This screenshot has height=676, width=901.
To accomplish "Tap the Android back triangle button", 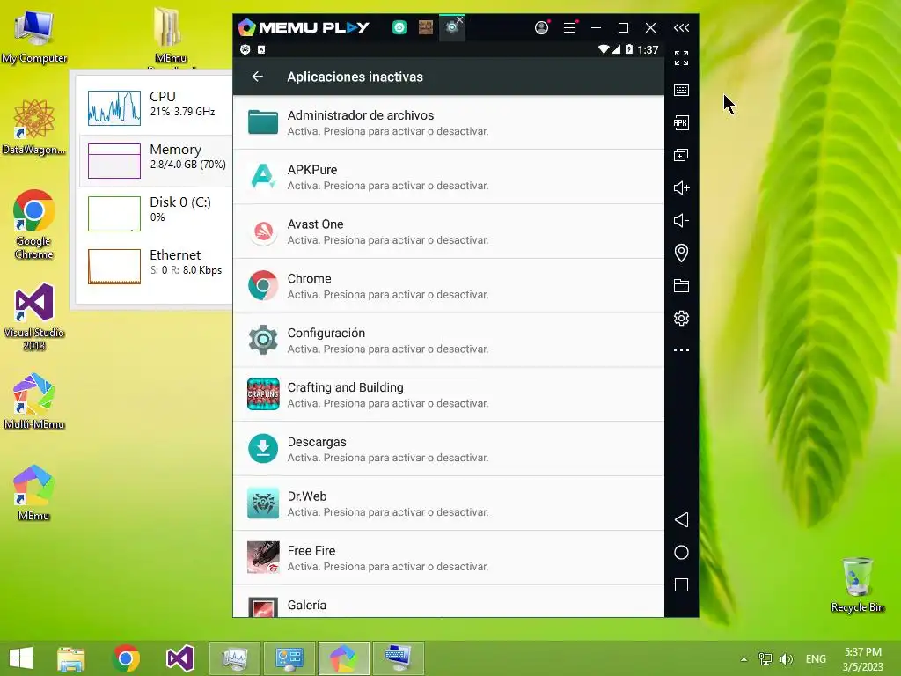I will pyautogui.click(x=681, y=519).
